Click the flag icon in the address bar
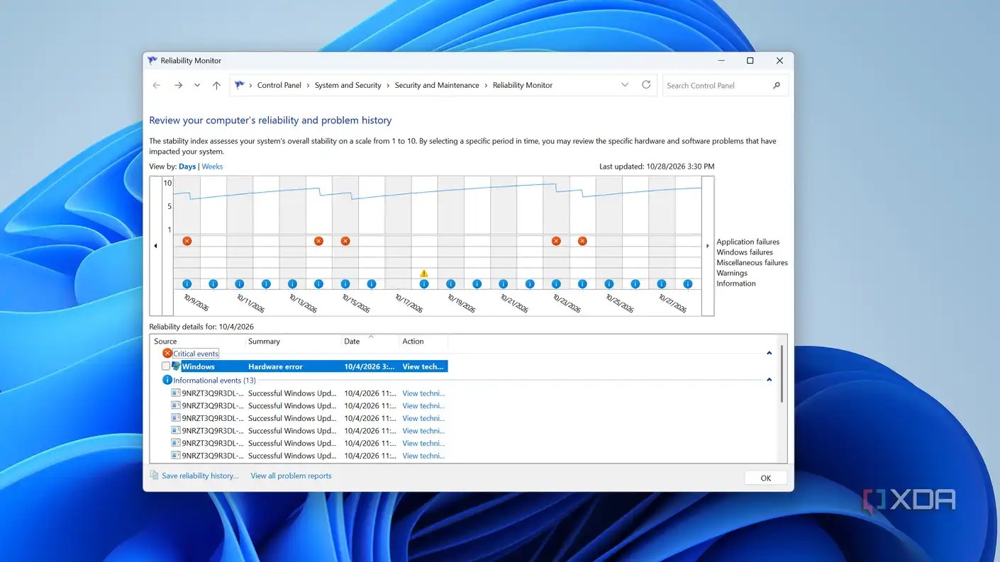This screenshot has height=562, width=1000. pos(240,85)
